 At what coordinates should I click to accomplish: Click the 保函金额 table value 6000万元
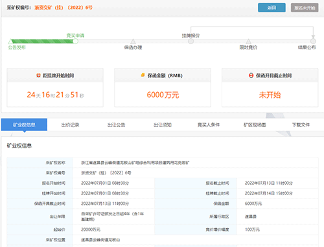tap(253, 204)
